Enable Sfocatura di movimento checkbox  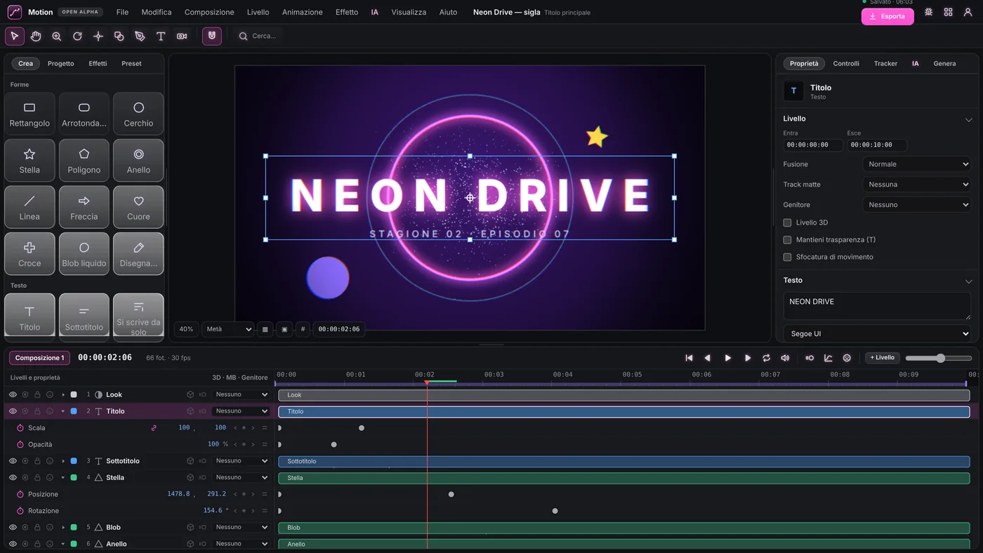coord(787,257)
